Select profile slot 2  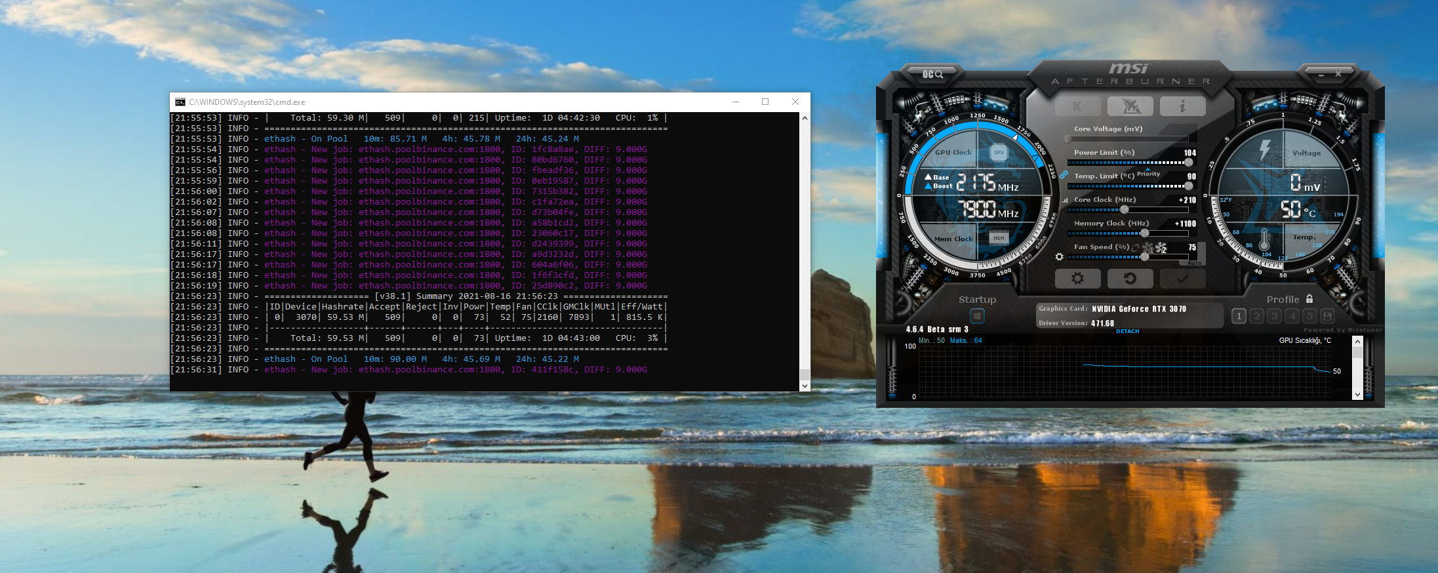pos(1256,316)
